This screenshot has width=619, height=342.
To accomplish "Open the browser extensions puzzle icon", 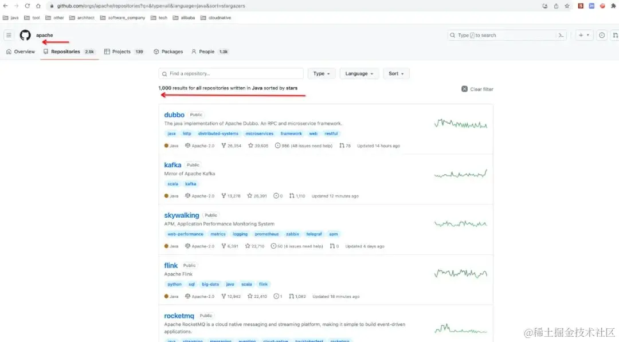I will (613, 6).
